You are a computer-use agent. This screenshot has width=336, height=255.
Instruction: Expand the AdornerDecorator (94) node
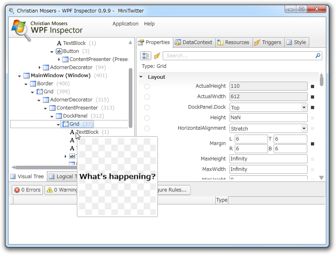click(39, 67)
